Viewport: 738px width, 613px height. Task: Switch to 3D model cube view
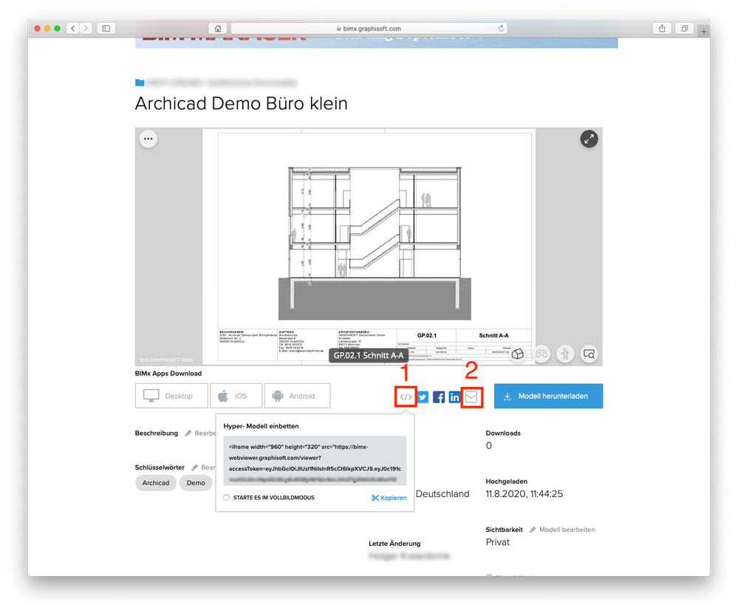coord(518,354)
